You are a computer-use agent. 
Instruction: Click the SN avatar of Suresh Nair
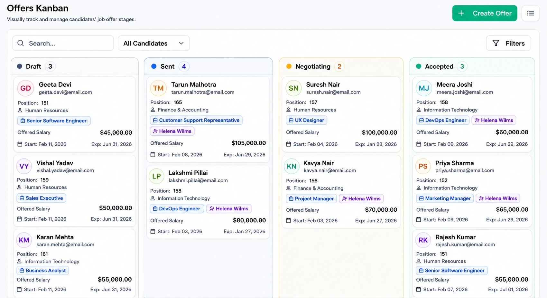tap(293, 88)
